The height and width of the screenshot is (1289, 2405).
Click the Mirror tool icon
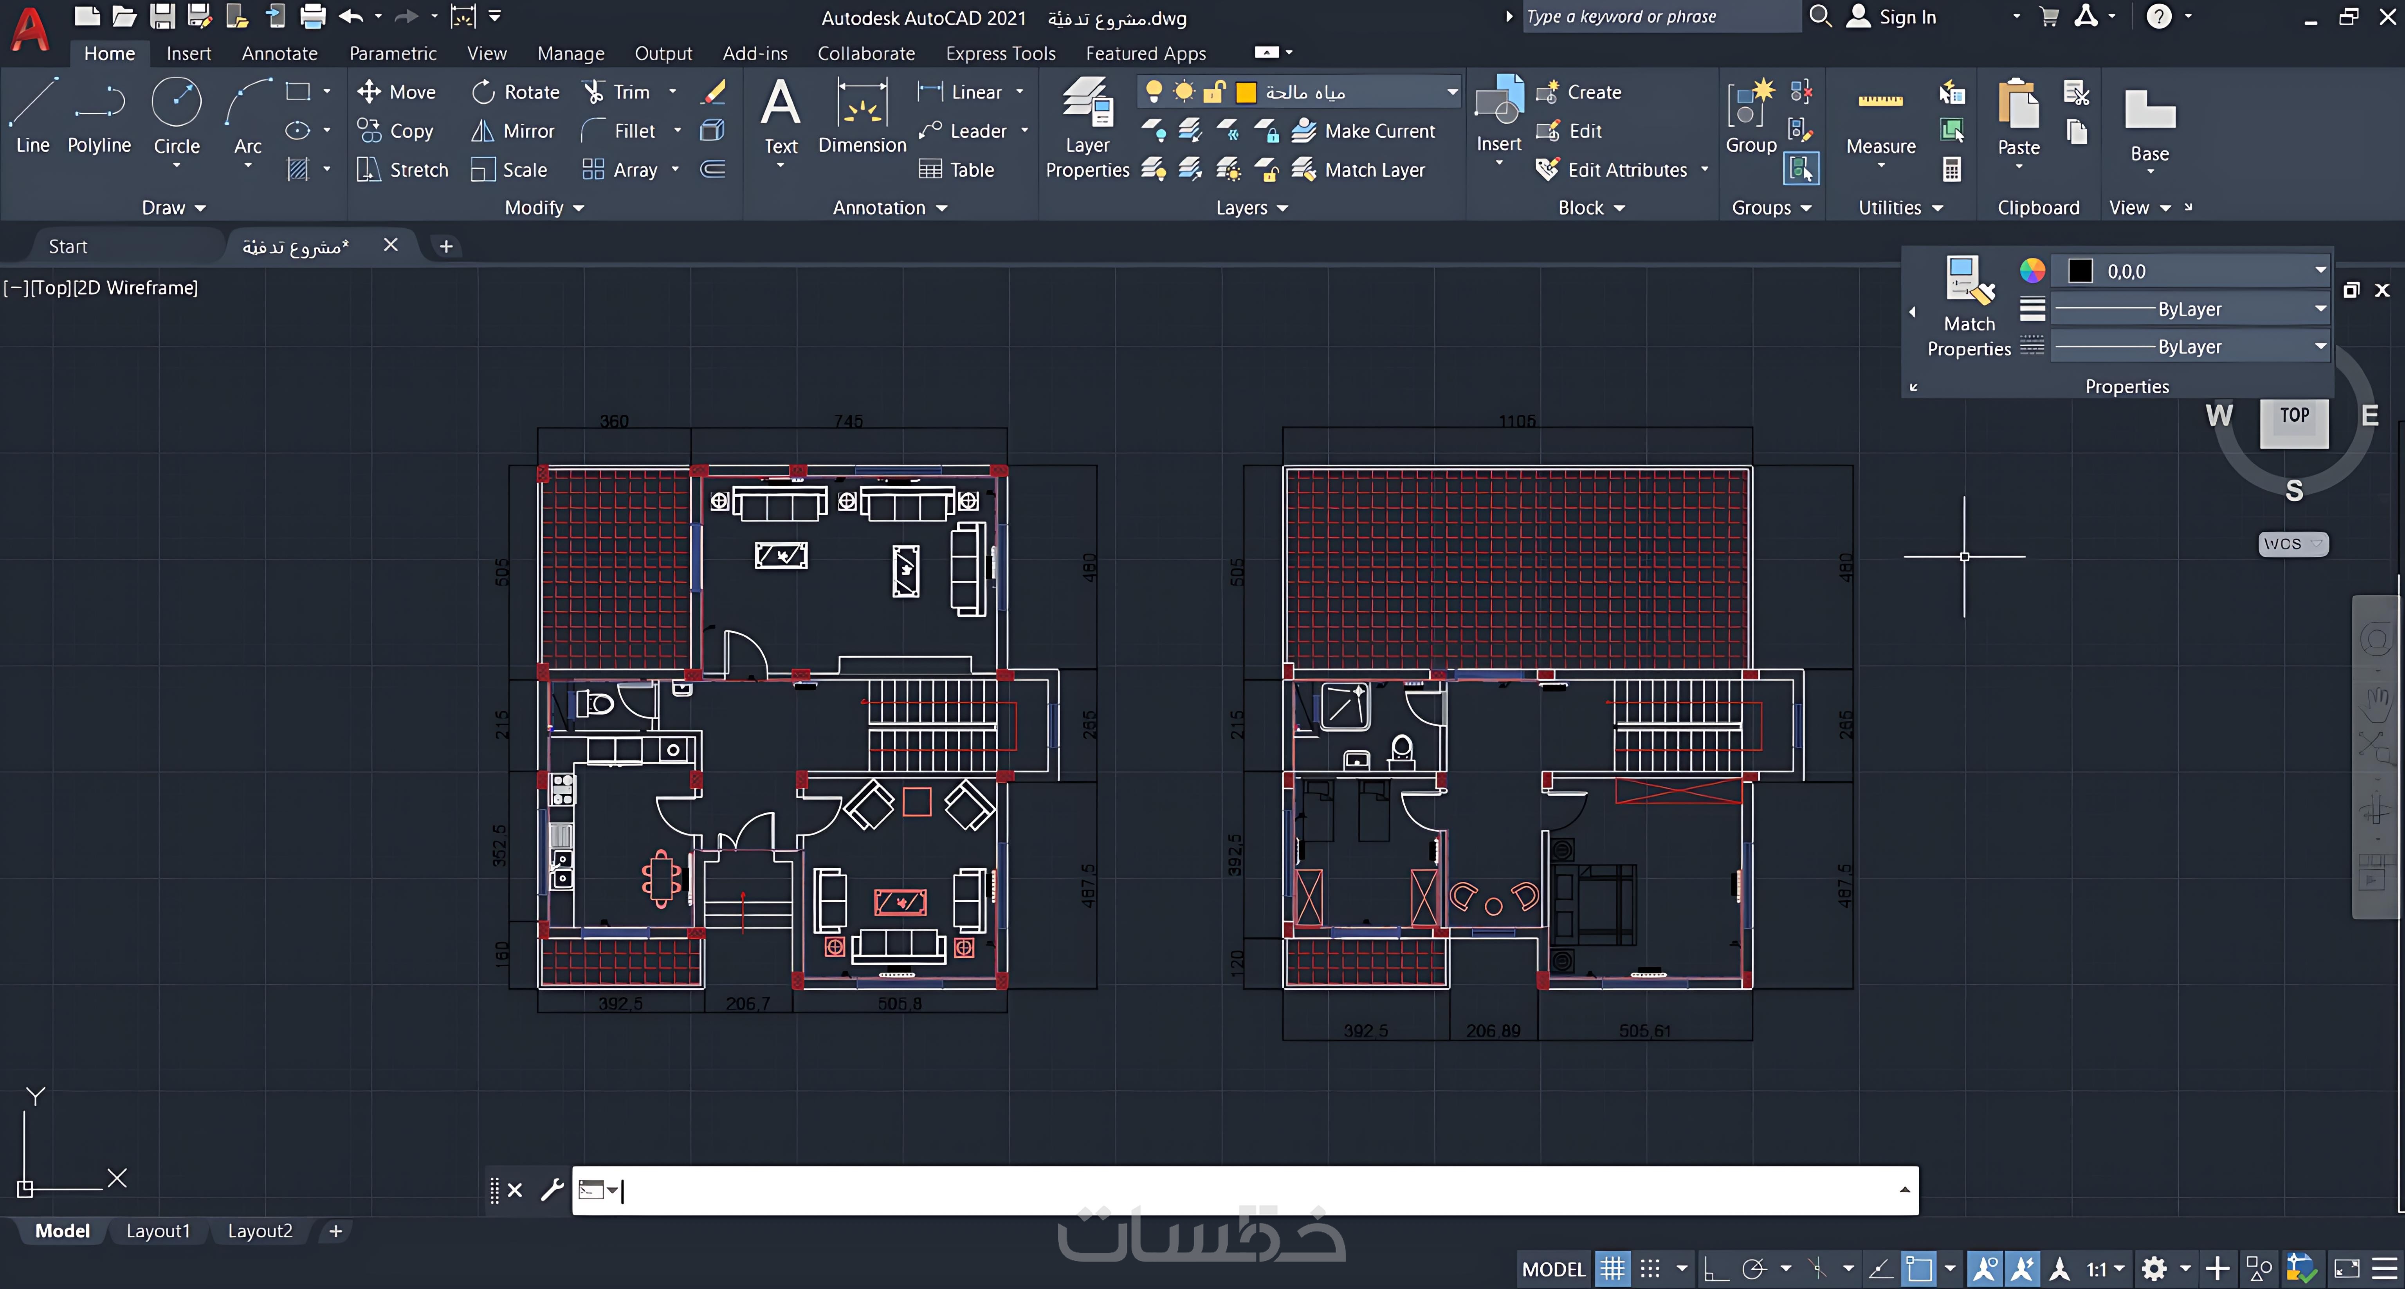pyautogui.click(x=483, y=131)
